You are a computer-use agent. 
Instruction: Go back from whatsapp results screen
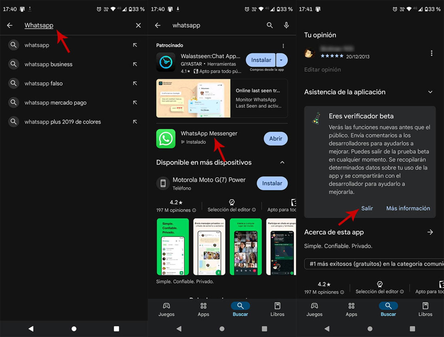[x=158, y=25]
